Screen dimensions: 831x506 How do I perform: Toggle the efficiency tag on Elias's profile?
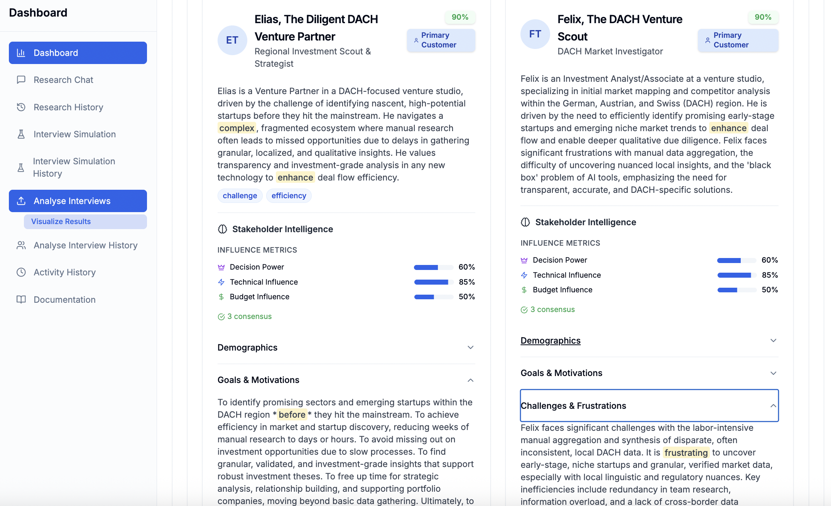289,196
